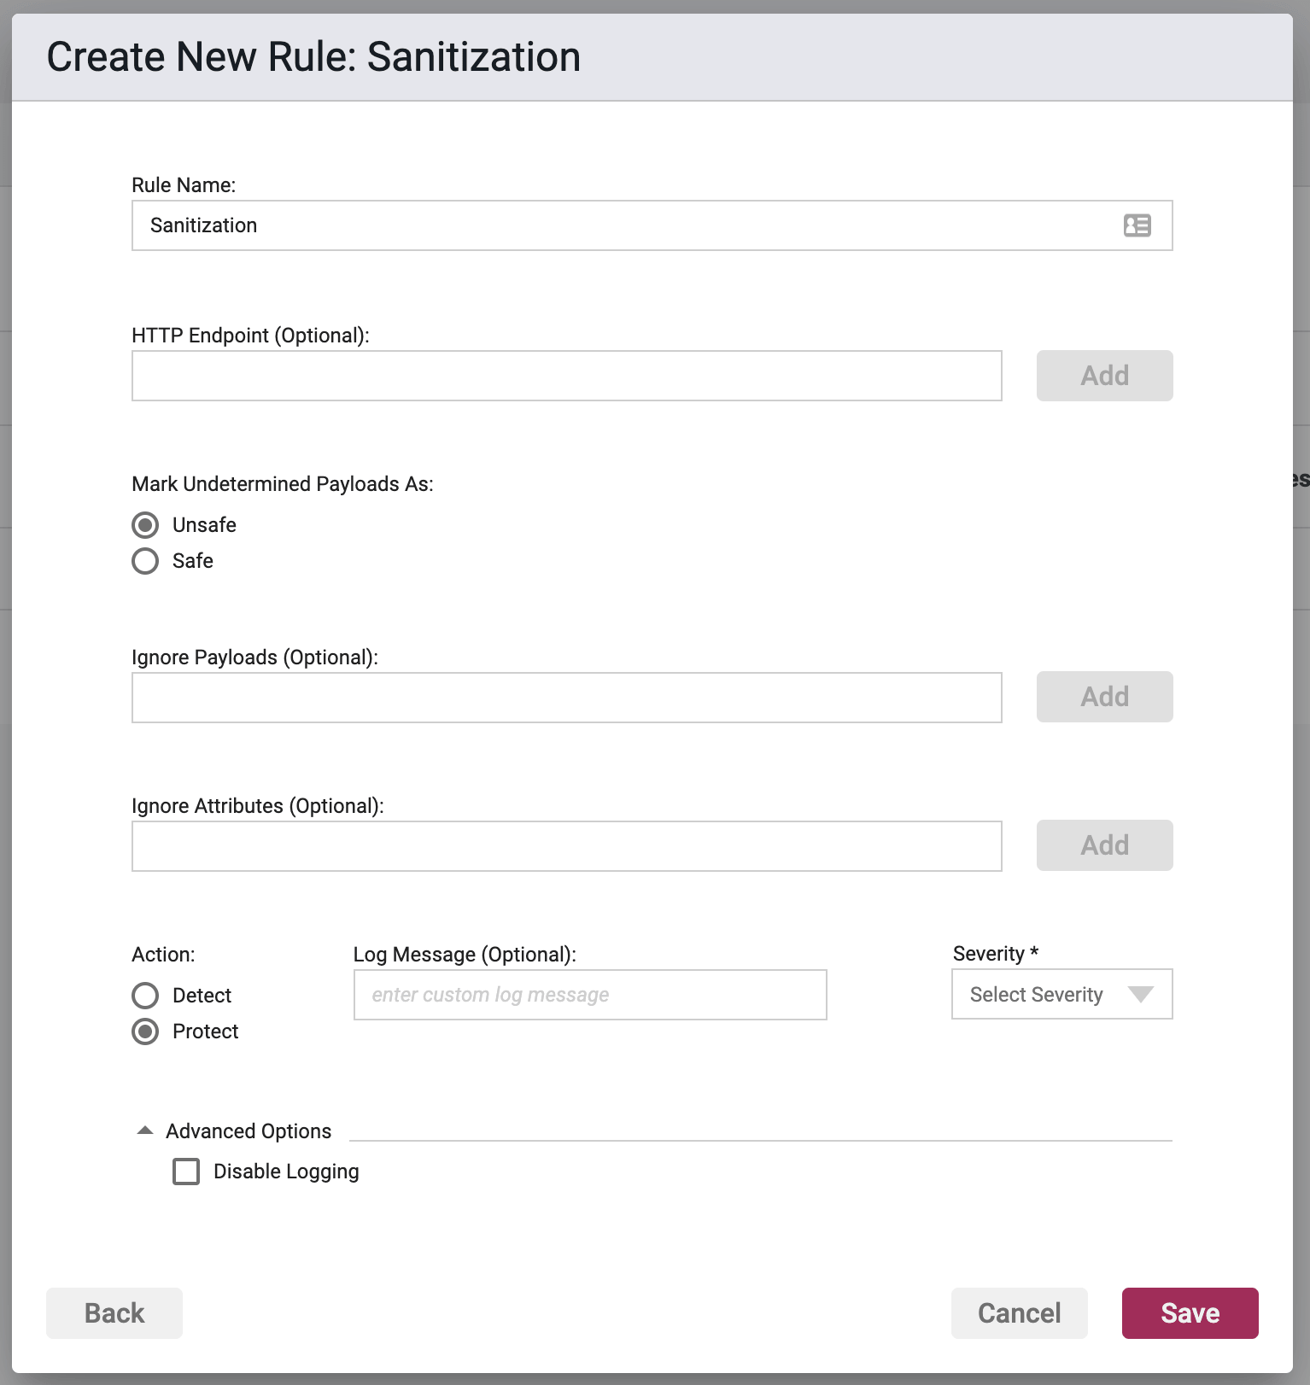1310x1385 pixels.
Task: Toggle the Advanced Options section label
Action: 249,1131
